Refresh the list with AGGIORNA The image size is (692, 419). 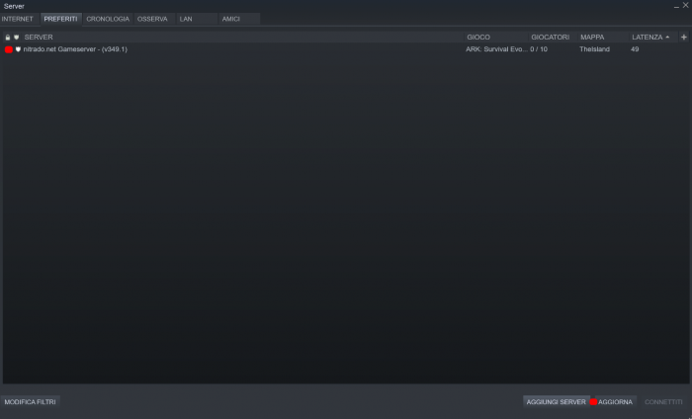pos(615,402)
